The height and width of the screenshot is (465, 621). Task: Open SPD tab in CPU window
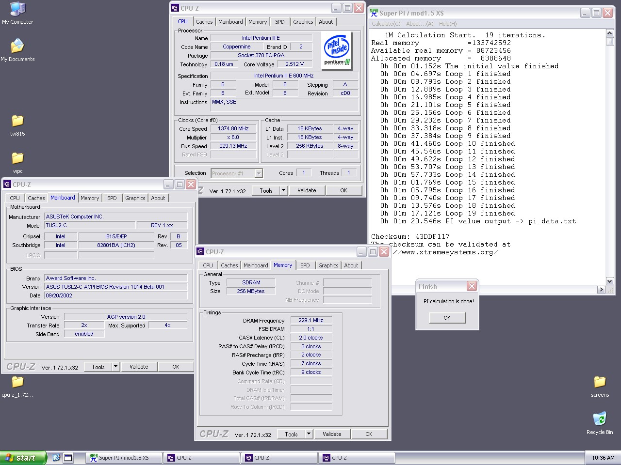coord(280,22)
